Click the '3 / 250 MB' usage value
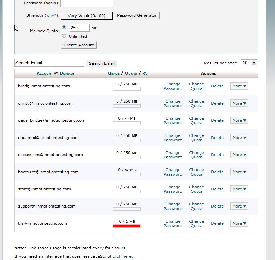 pyautogui.click(x=127, y=84)
